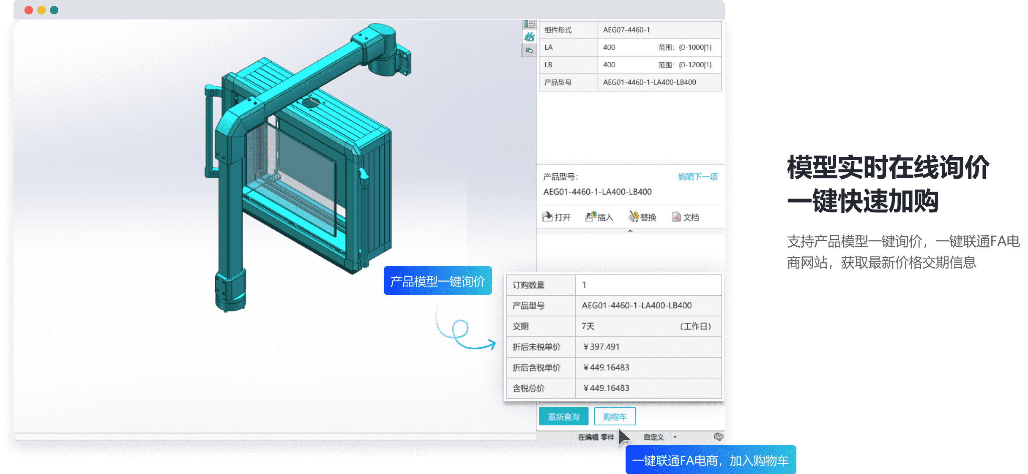The width and height of the screenshot is (1028, 474).
Task: Open the chat bubbles panel tab icon
Action: point(529,51)
